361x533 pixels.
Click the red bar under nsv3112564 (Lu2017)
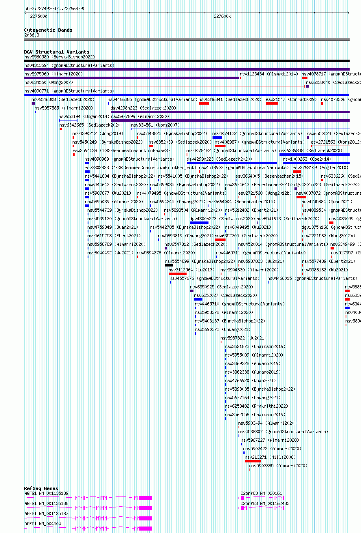(x=178, y=274)
